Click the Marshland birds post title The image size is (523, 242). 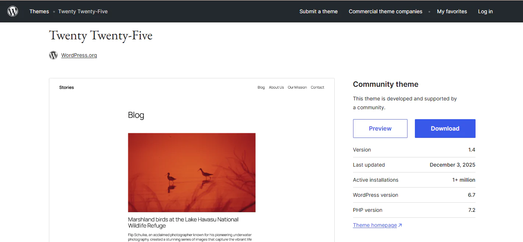(x=183, y=223)
